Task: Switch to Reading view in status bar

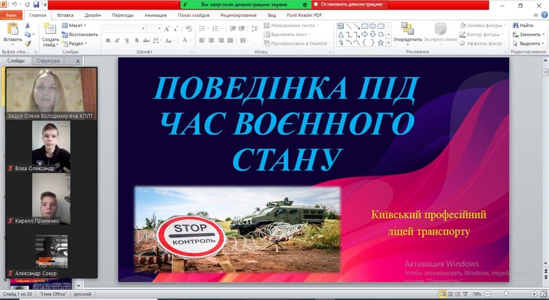Action: tap(458, 294)
